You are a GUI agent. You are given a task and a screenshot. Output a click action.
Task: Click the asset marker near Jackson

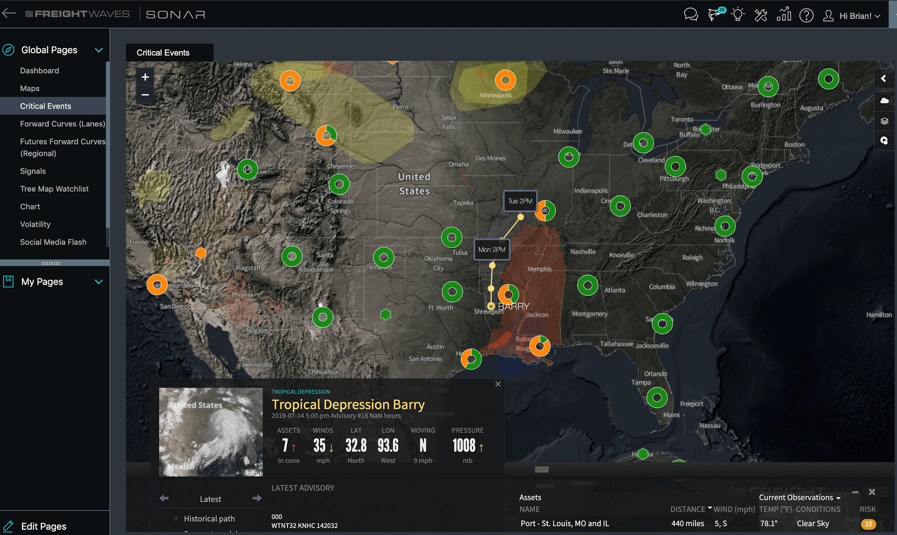pos(508,295)
